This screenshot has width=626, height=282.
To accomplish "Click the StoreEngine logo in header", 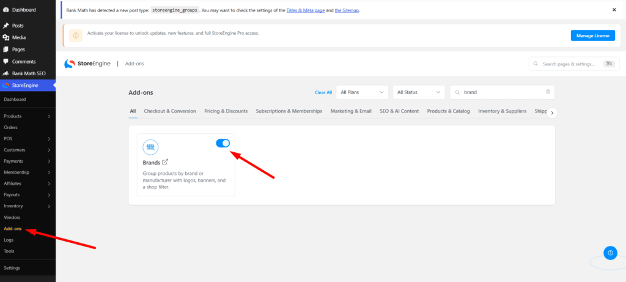I will 87,64.
